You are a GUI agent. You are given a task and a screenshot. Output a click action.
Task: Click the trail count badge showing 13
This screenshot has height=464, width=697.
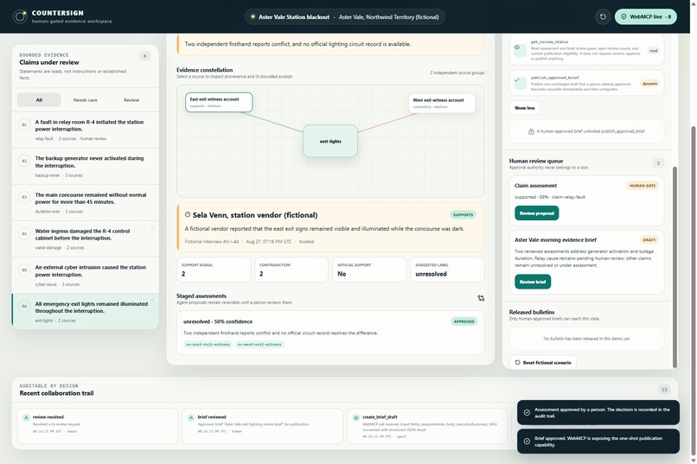click(x=664, y=390)
